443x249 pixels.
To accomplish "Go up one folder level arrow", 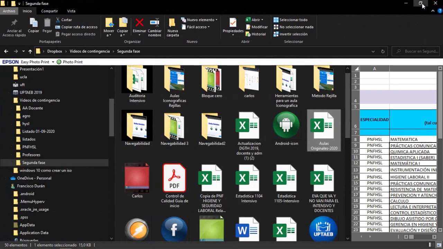I will pyautogui.click(x=30, y=51).
